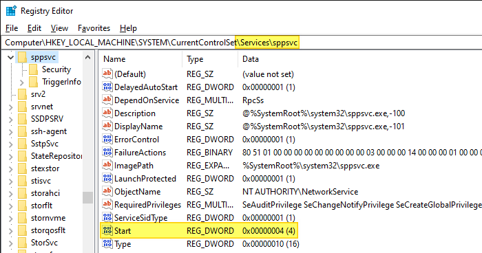The height and width of the screenshot is (253, 482).
Task: Click the registry path address bar
Action: 241,43
